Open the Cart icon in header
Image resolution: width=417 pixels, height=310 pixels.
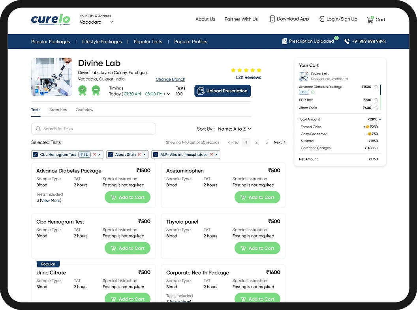[370, 19]
